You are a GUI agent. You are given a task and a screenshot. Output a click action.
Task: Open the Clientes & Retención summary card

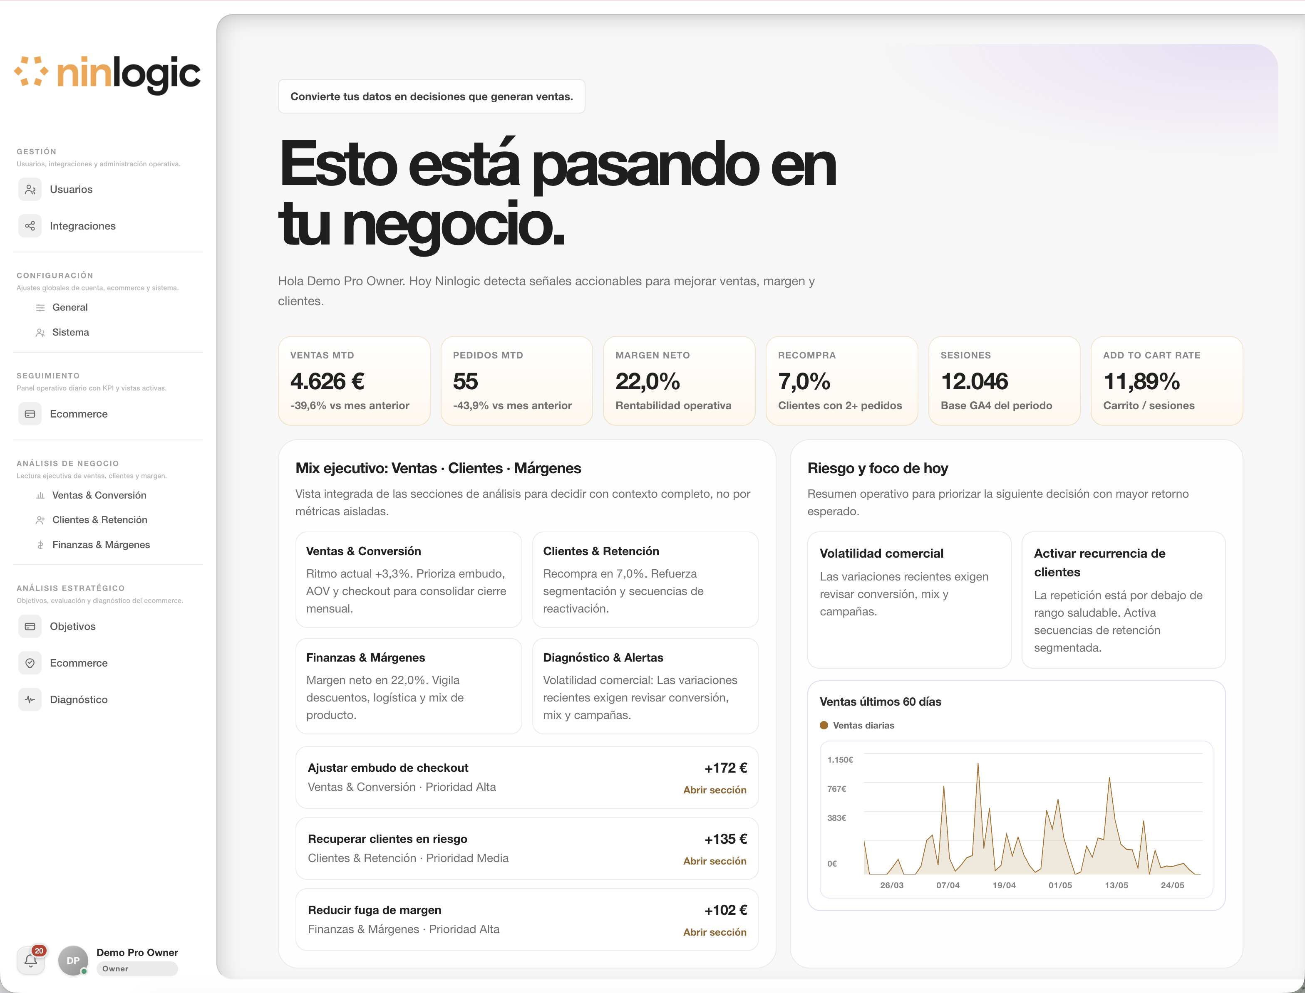645,580
